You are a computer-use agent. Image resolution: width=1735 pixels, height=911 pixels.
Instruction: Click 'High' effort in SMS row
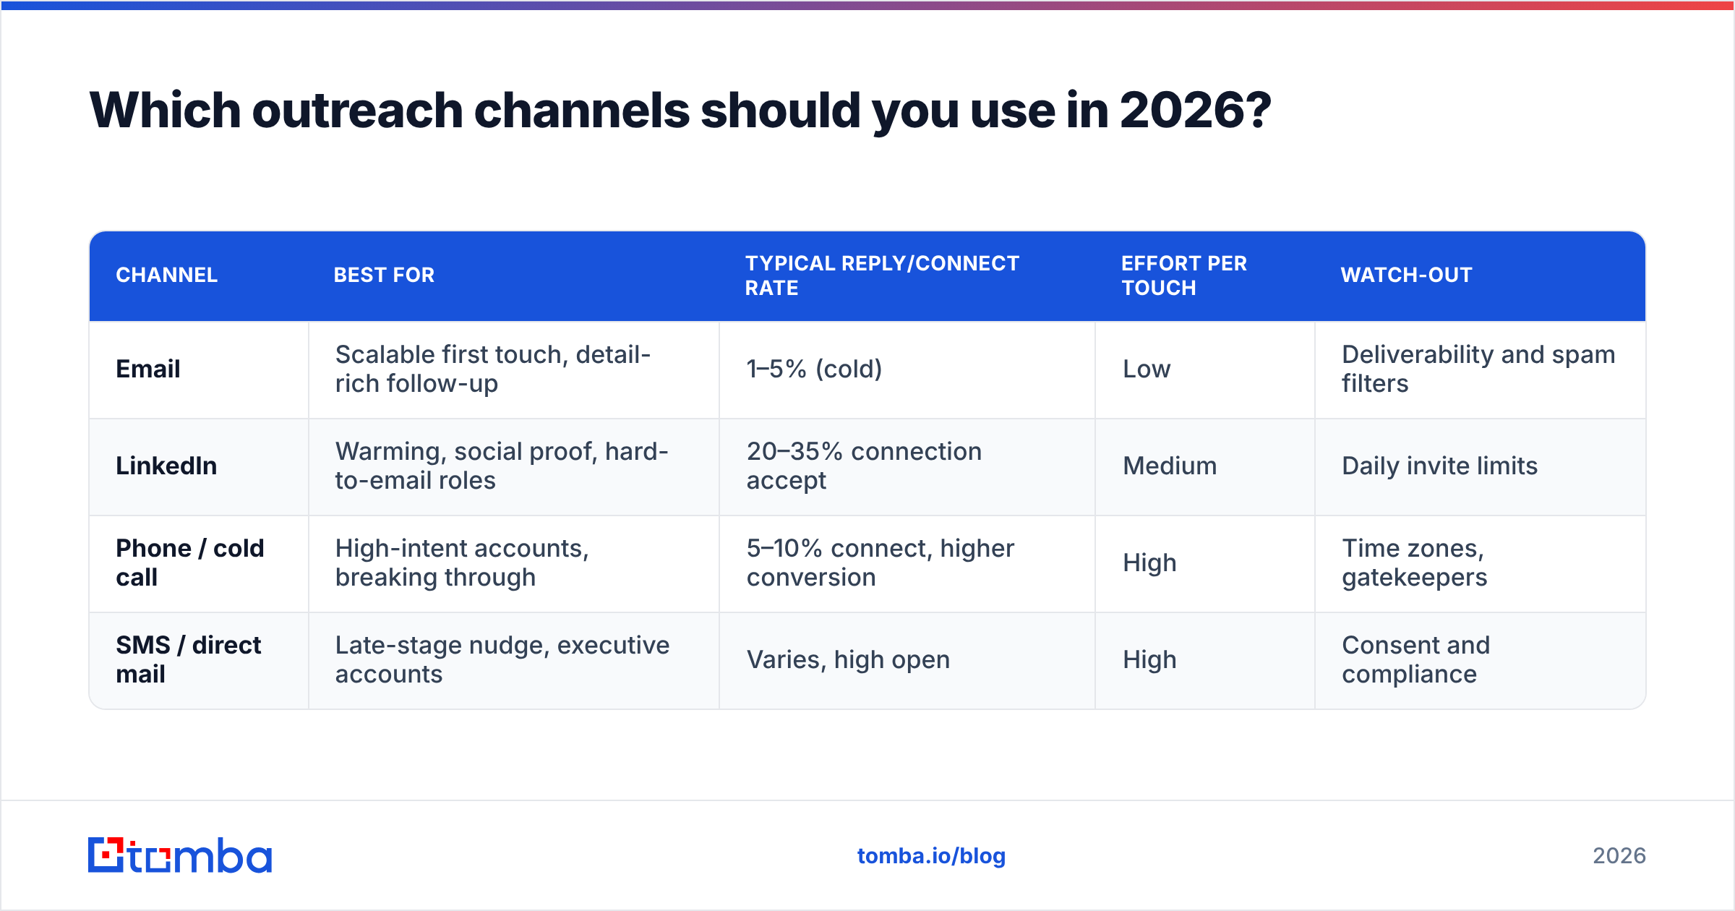(x=1205, y=660)
